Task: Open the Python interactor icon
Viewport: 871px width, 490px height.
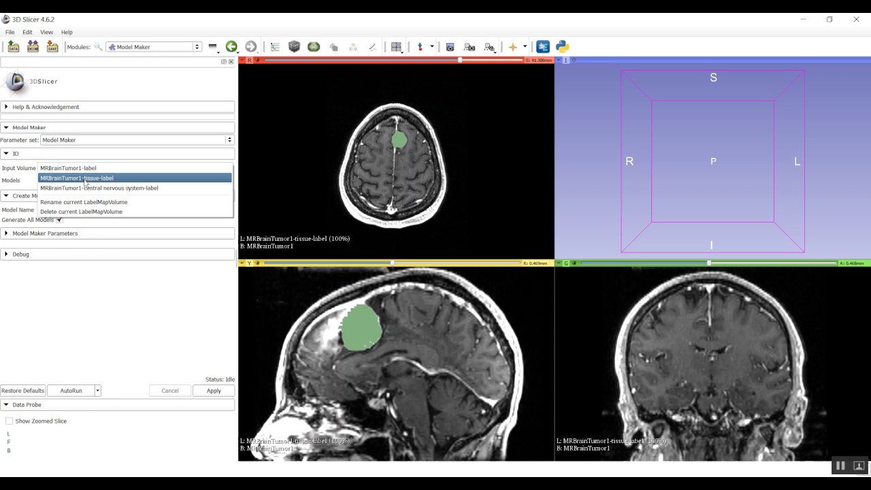Action: [562, 47]
